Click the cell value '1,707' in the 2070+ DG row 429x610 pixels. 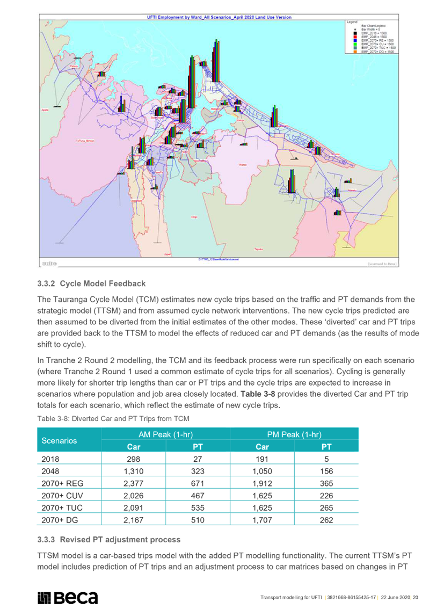[x=262, y=520]
